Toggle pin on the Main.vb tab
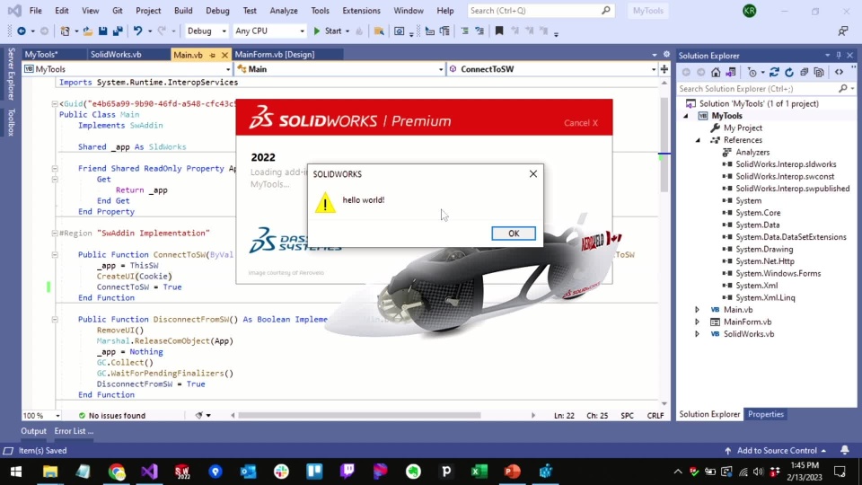862x485 pixels. click(212, 55)
